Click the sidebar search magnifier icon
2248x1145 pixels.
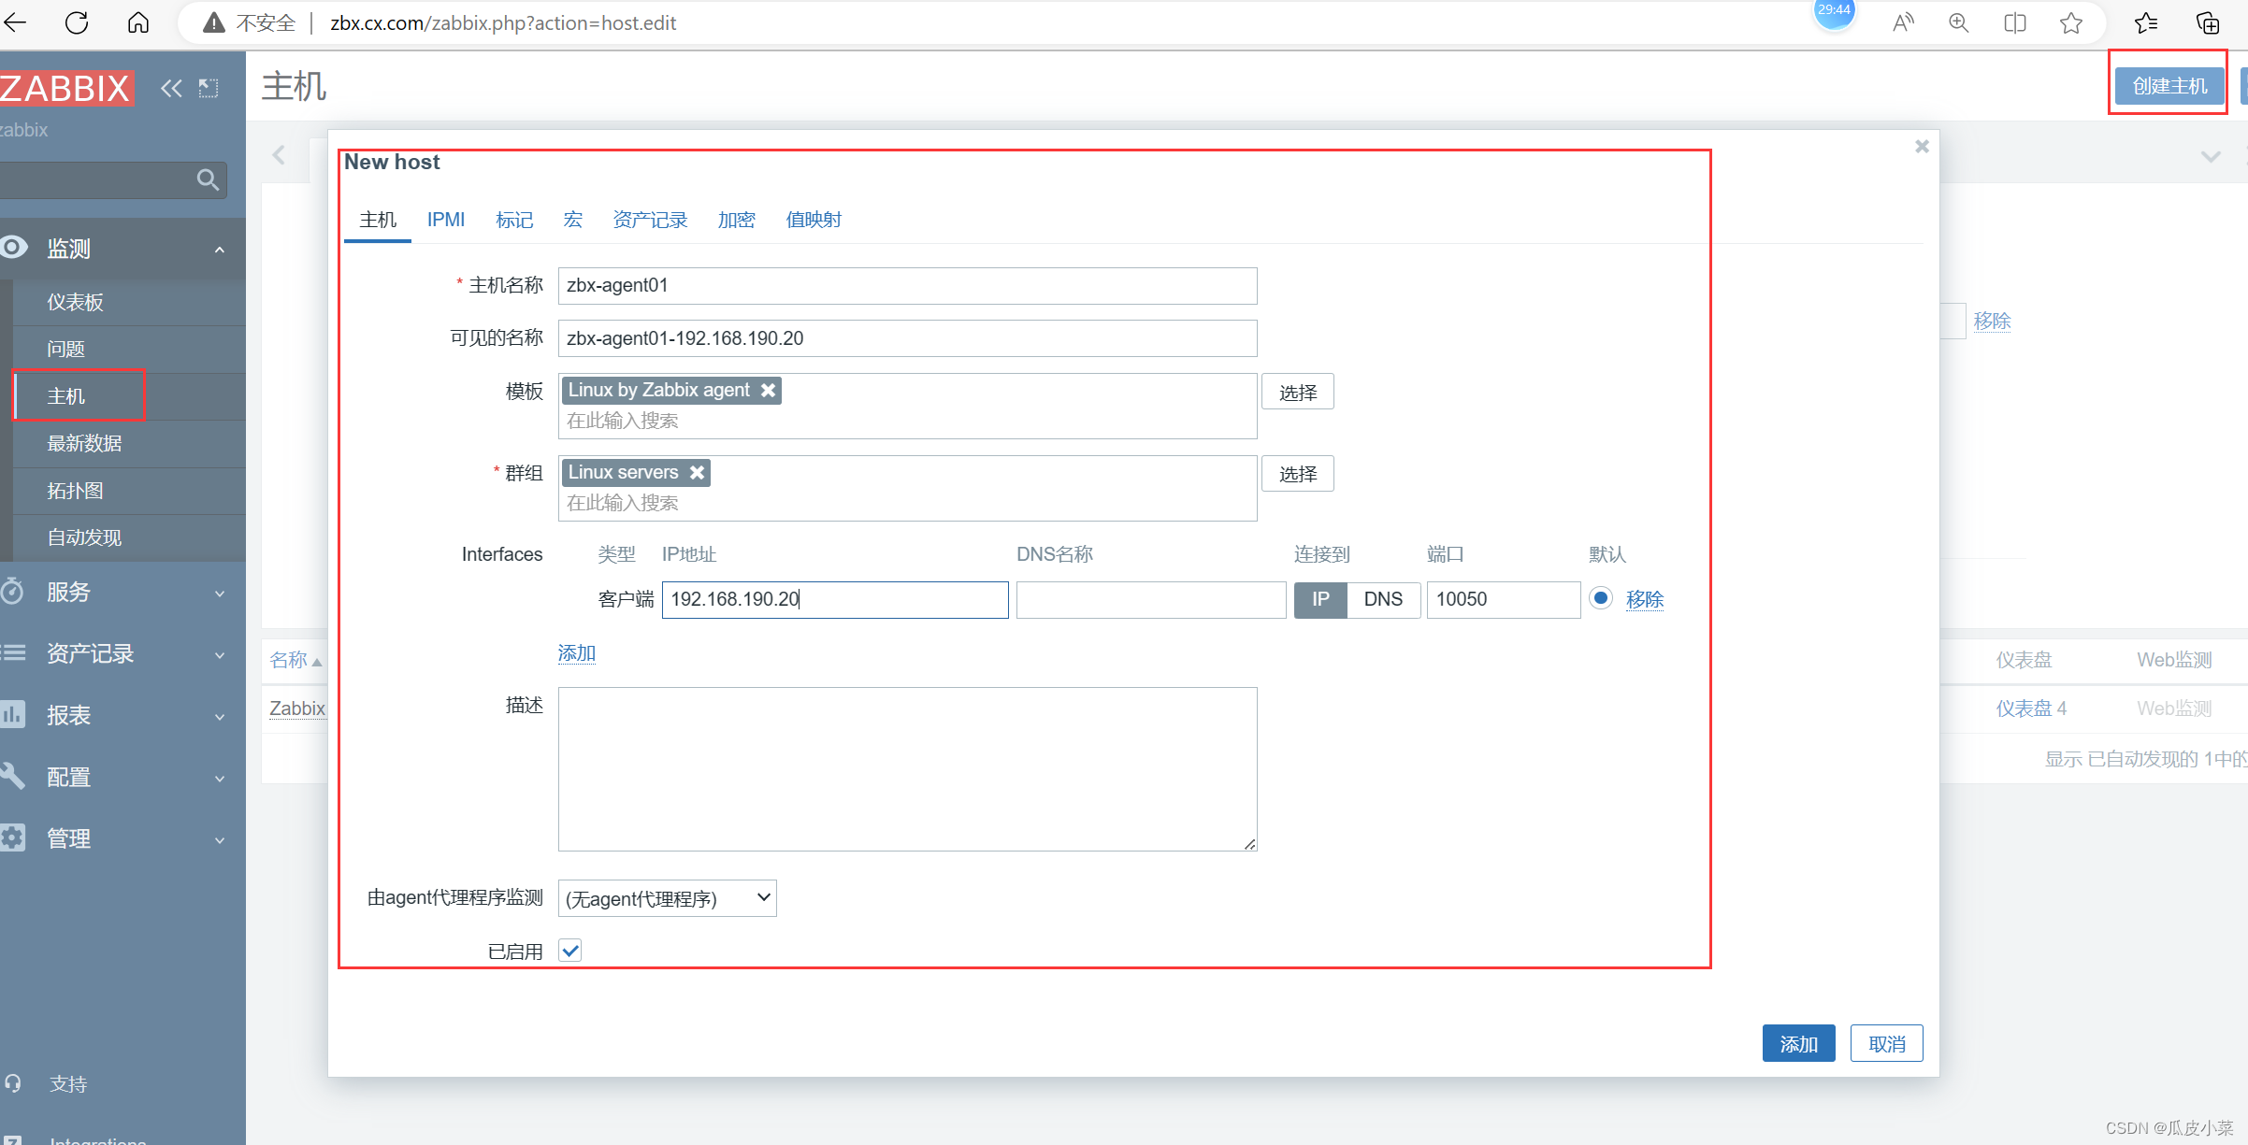coord(208,179)
